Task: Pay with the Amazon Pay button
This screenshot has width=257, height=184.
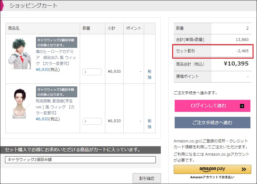Action: coord(213,169)
